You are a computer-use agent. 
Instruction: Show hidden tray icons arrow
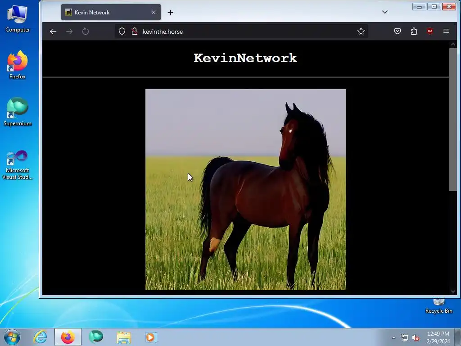393,337
